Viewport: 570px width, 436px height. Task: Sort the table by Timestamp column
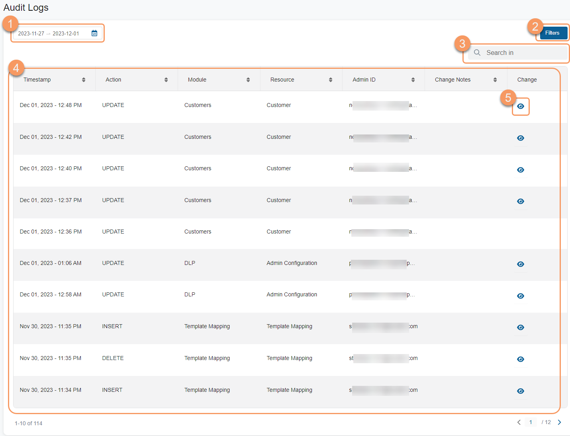[84, 80]
